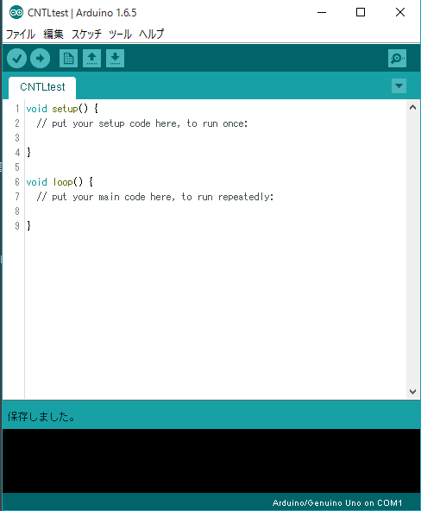
Task: Click the Arduino/Genuino Uno on COM1 status
Action: pos(337,503)
